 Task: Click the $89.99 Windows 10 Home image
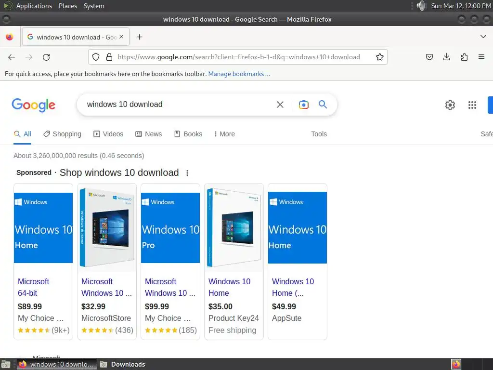(x=43, y=227)
